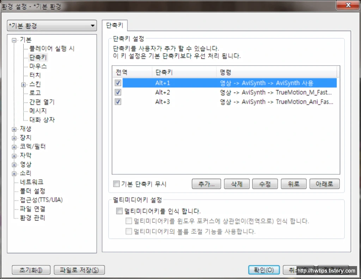Select 대화 상자 in the tree
The width and height of the screenshot is (361, 279).
[x=42, y=120]
